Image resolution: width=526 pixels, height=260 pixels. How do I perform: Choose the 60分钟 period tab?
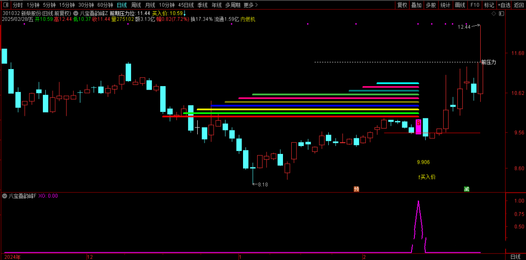[x=105, y=5]
